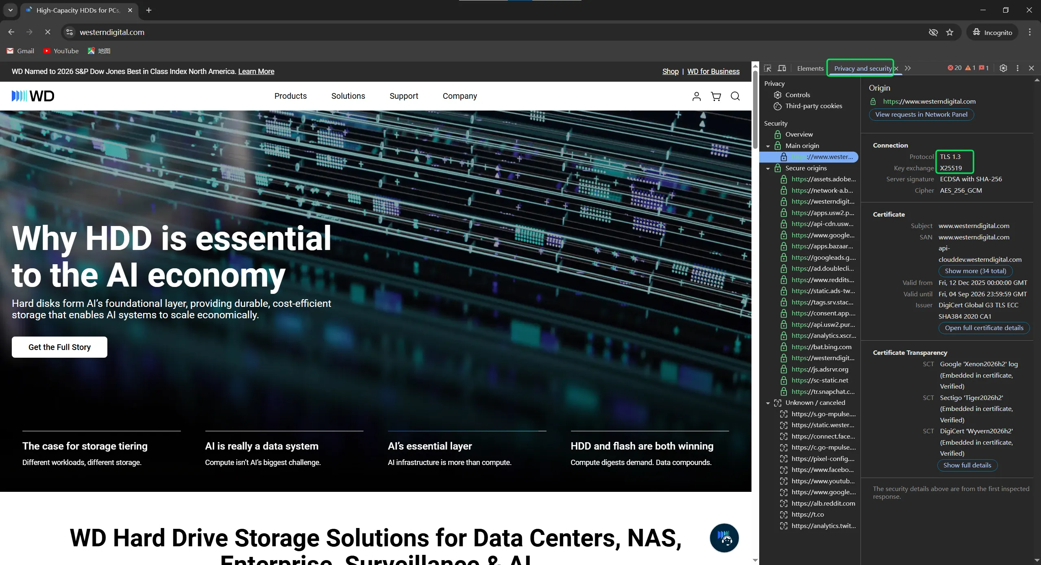Click the Incognito profile indicator
Image resolution: width=1041 pixels, height=565 pixels.
992,32
